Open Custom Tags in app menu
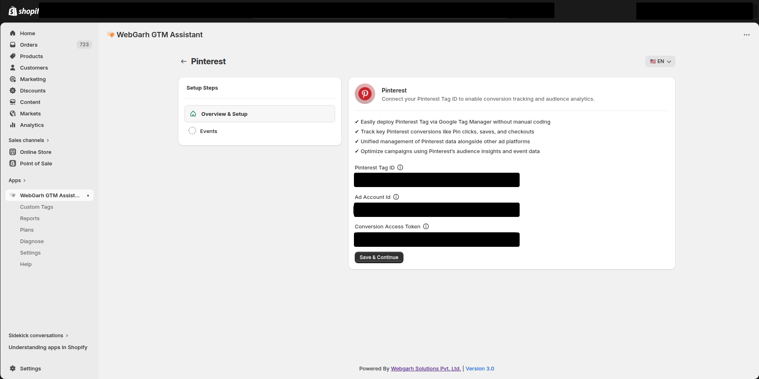The image size is (759, 379). [x=36, y=207]
